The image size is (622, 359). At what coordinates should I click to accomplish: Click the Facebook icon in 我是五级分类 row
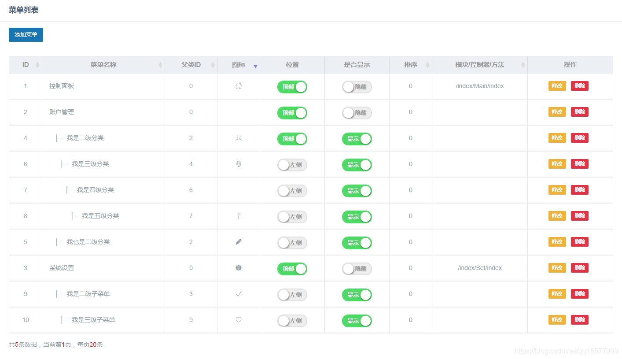(239, 216)
